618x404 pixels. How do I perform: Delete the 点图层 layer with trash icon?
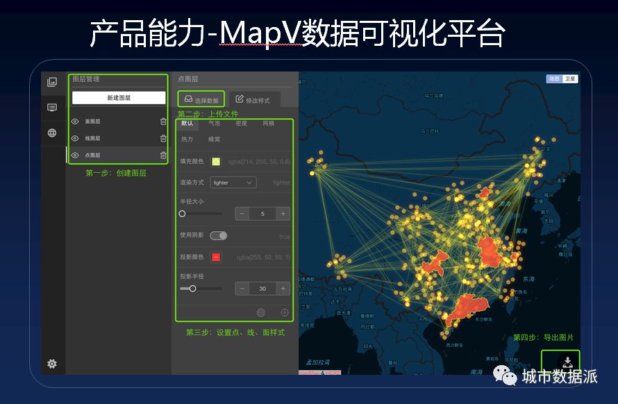pos(163,155)
